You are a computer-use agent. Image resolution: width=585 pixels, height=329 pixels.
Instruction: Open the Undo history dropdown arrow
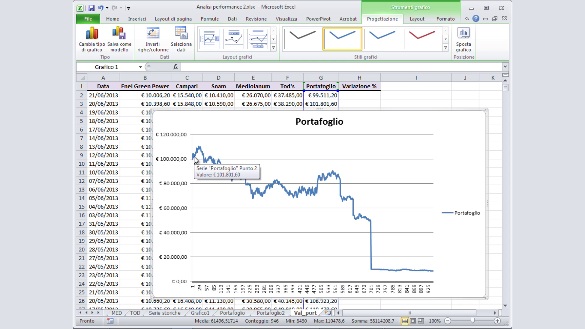107,8
